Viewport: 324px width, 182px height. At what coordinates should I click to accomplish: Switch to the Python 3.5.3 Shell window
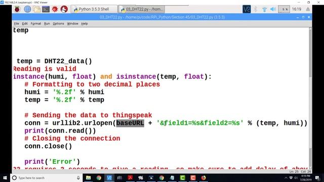[x=94, y=9]
